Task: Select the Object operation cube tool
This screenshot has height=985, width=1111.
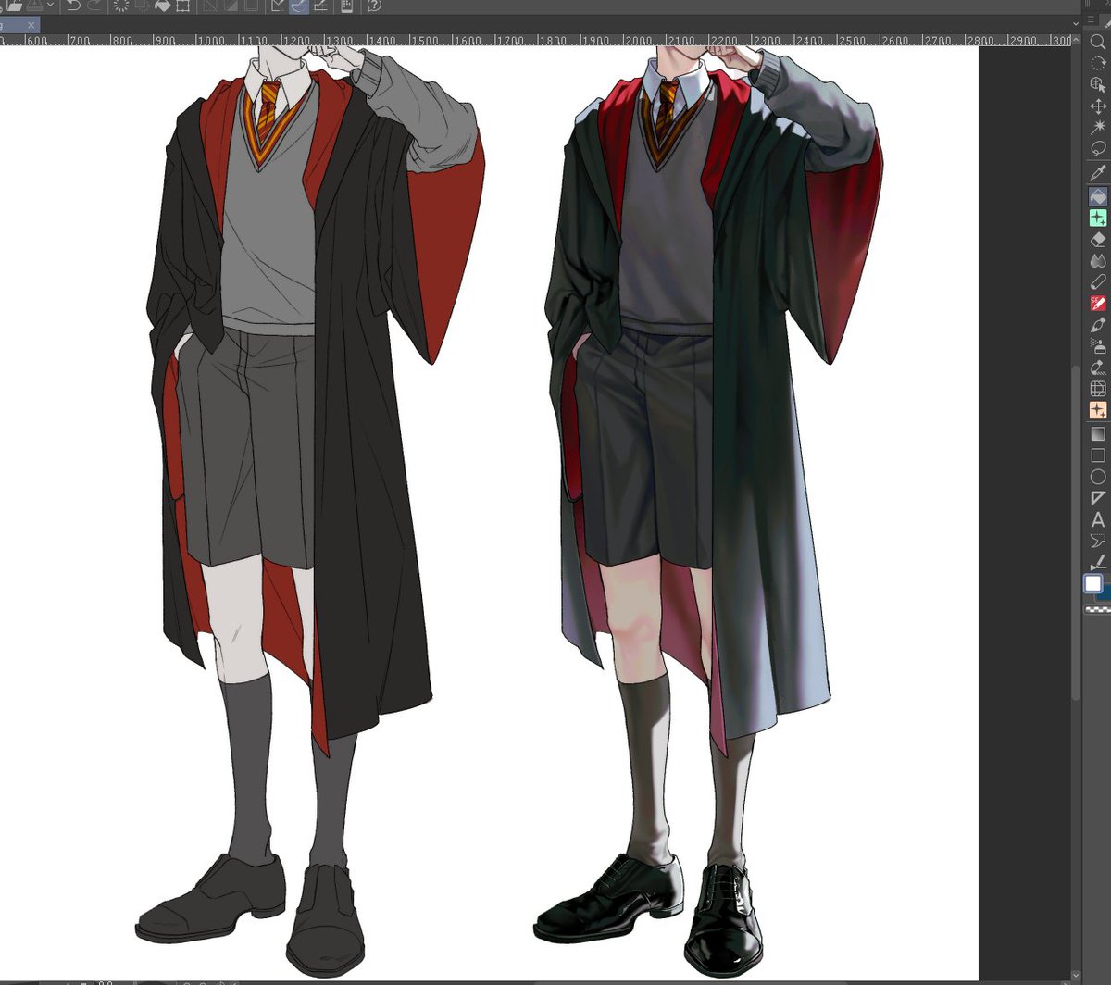Action: point(1098,84)
